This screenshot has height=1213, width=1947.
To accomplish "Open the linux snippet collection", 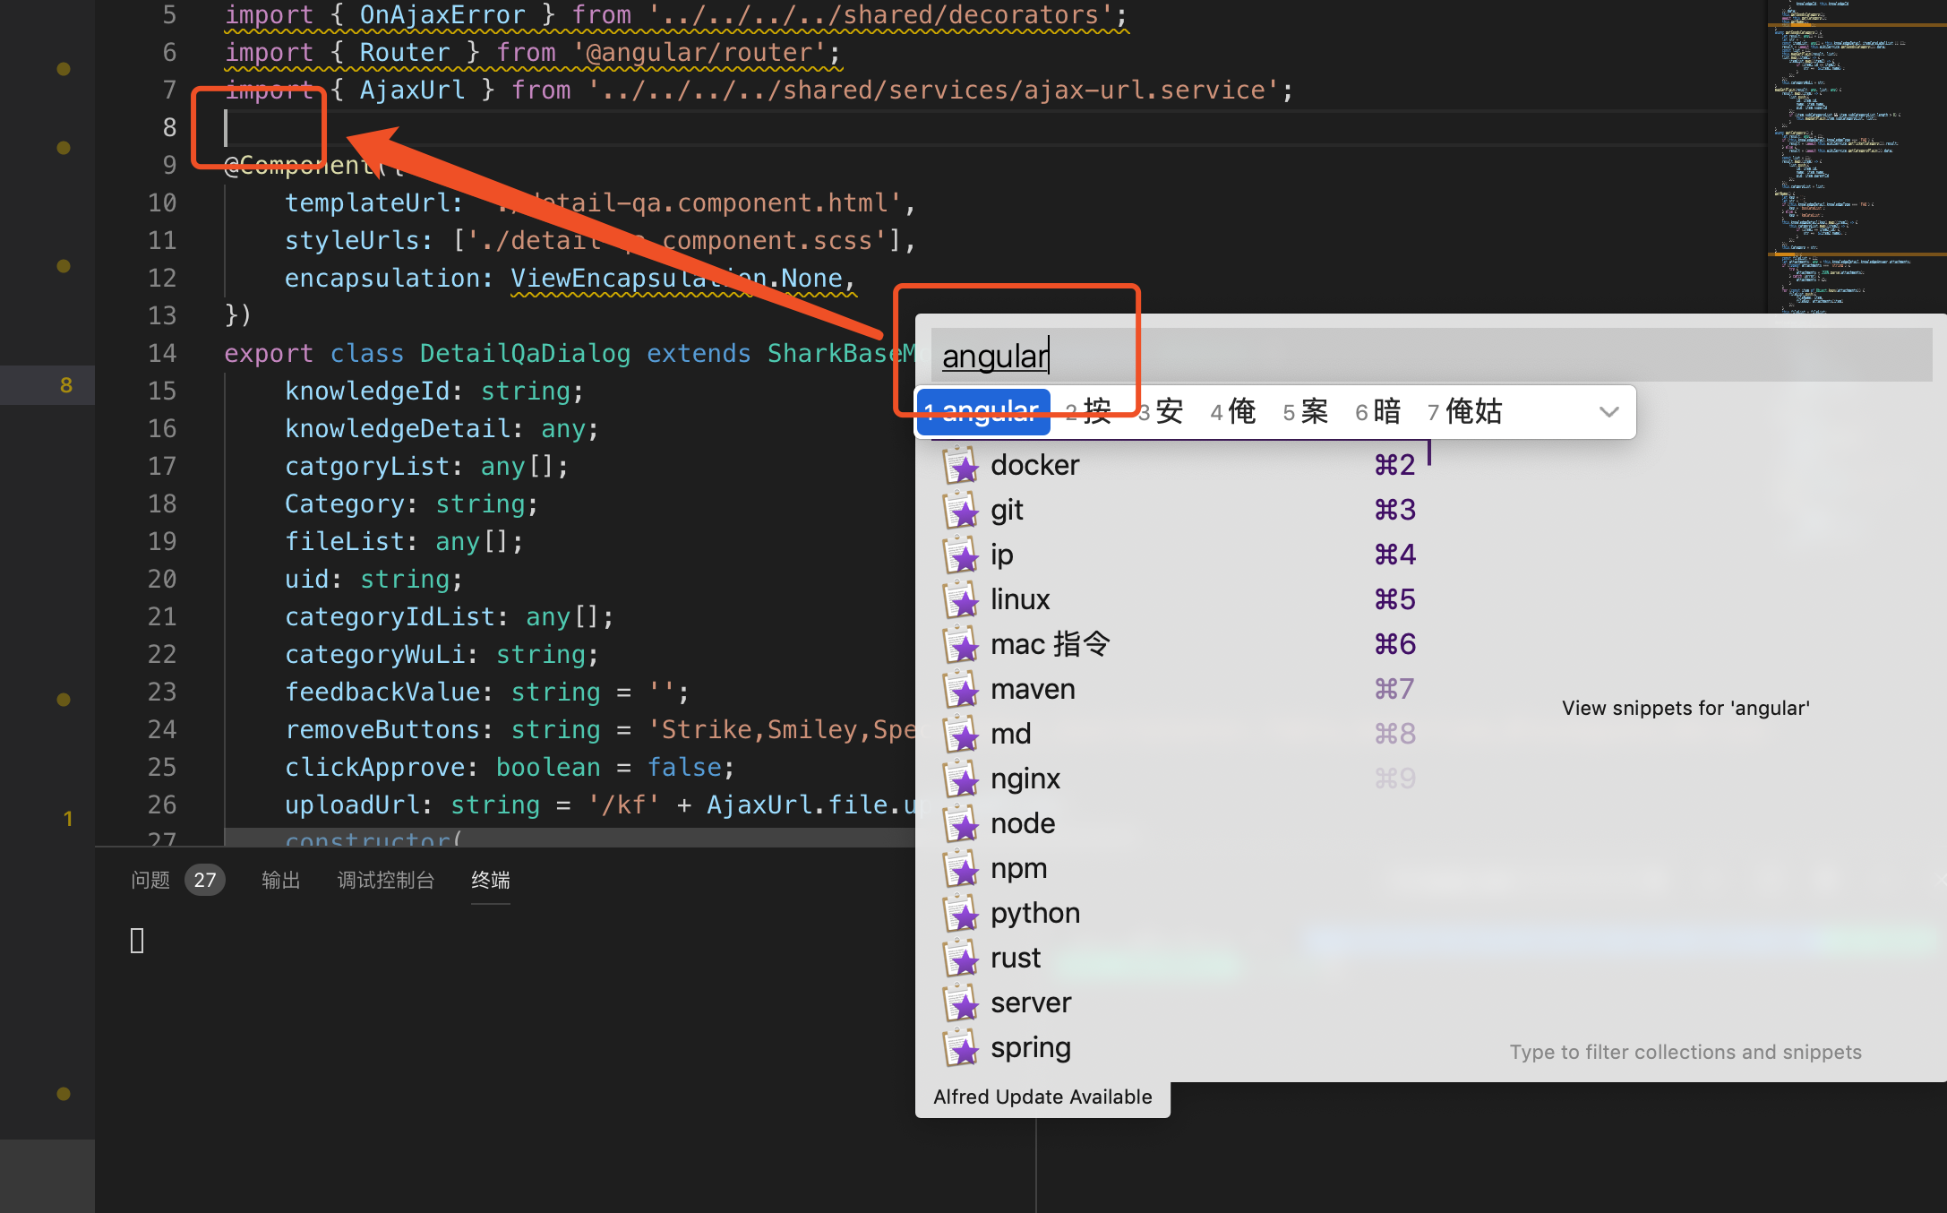I will point(1019,598).
